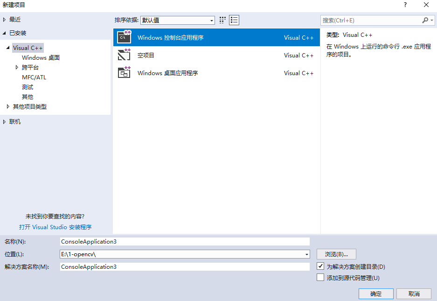Screen dimensions: 437x301
Task: Select Visual C++ in the tree
Action: tap(28, 48)
